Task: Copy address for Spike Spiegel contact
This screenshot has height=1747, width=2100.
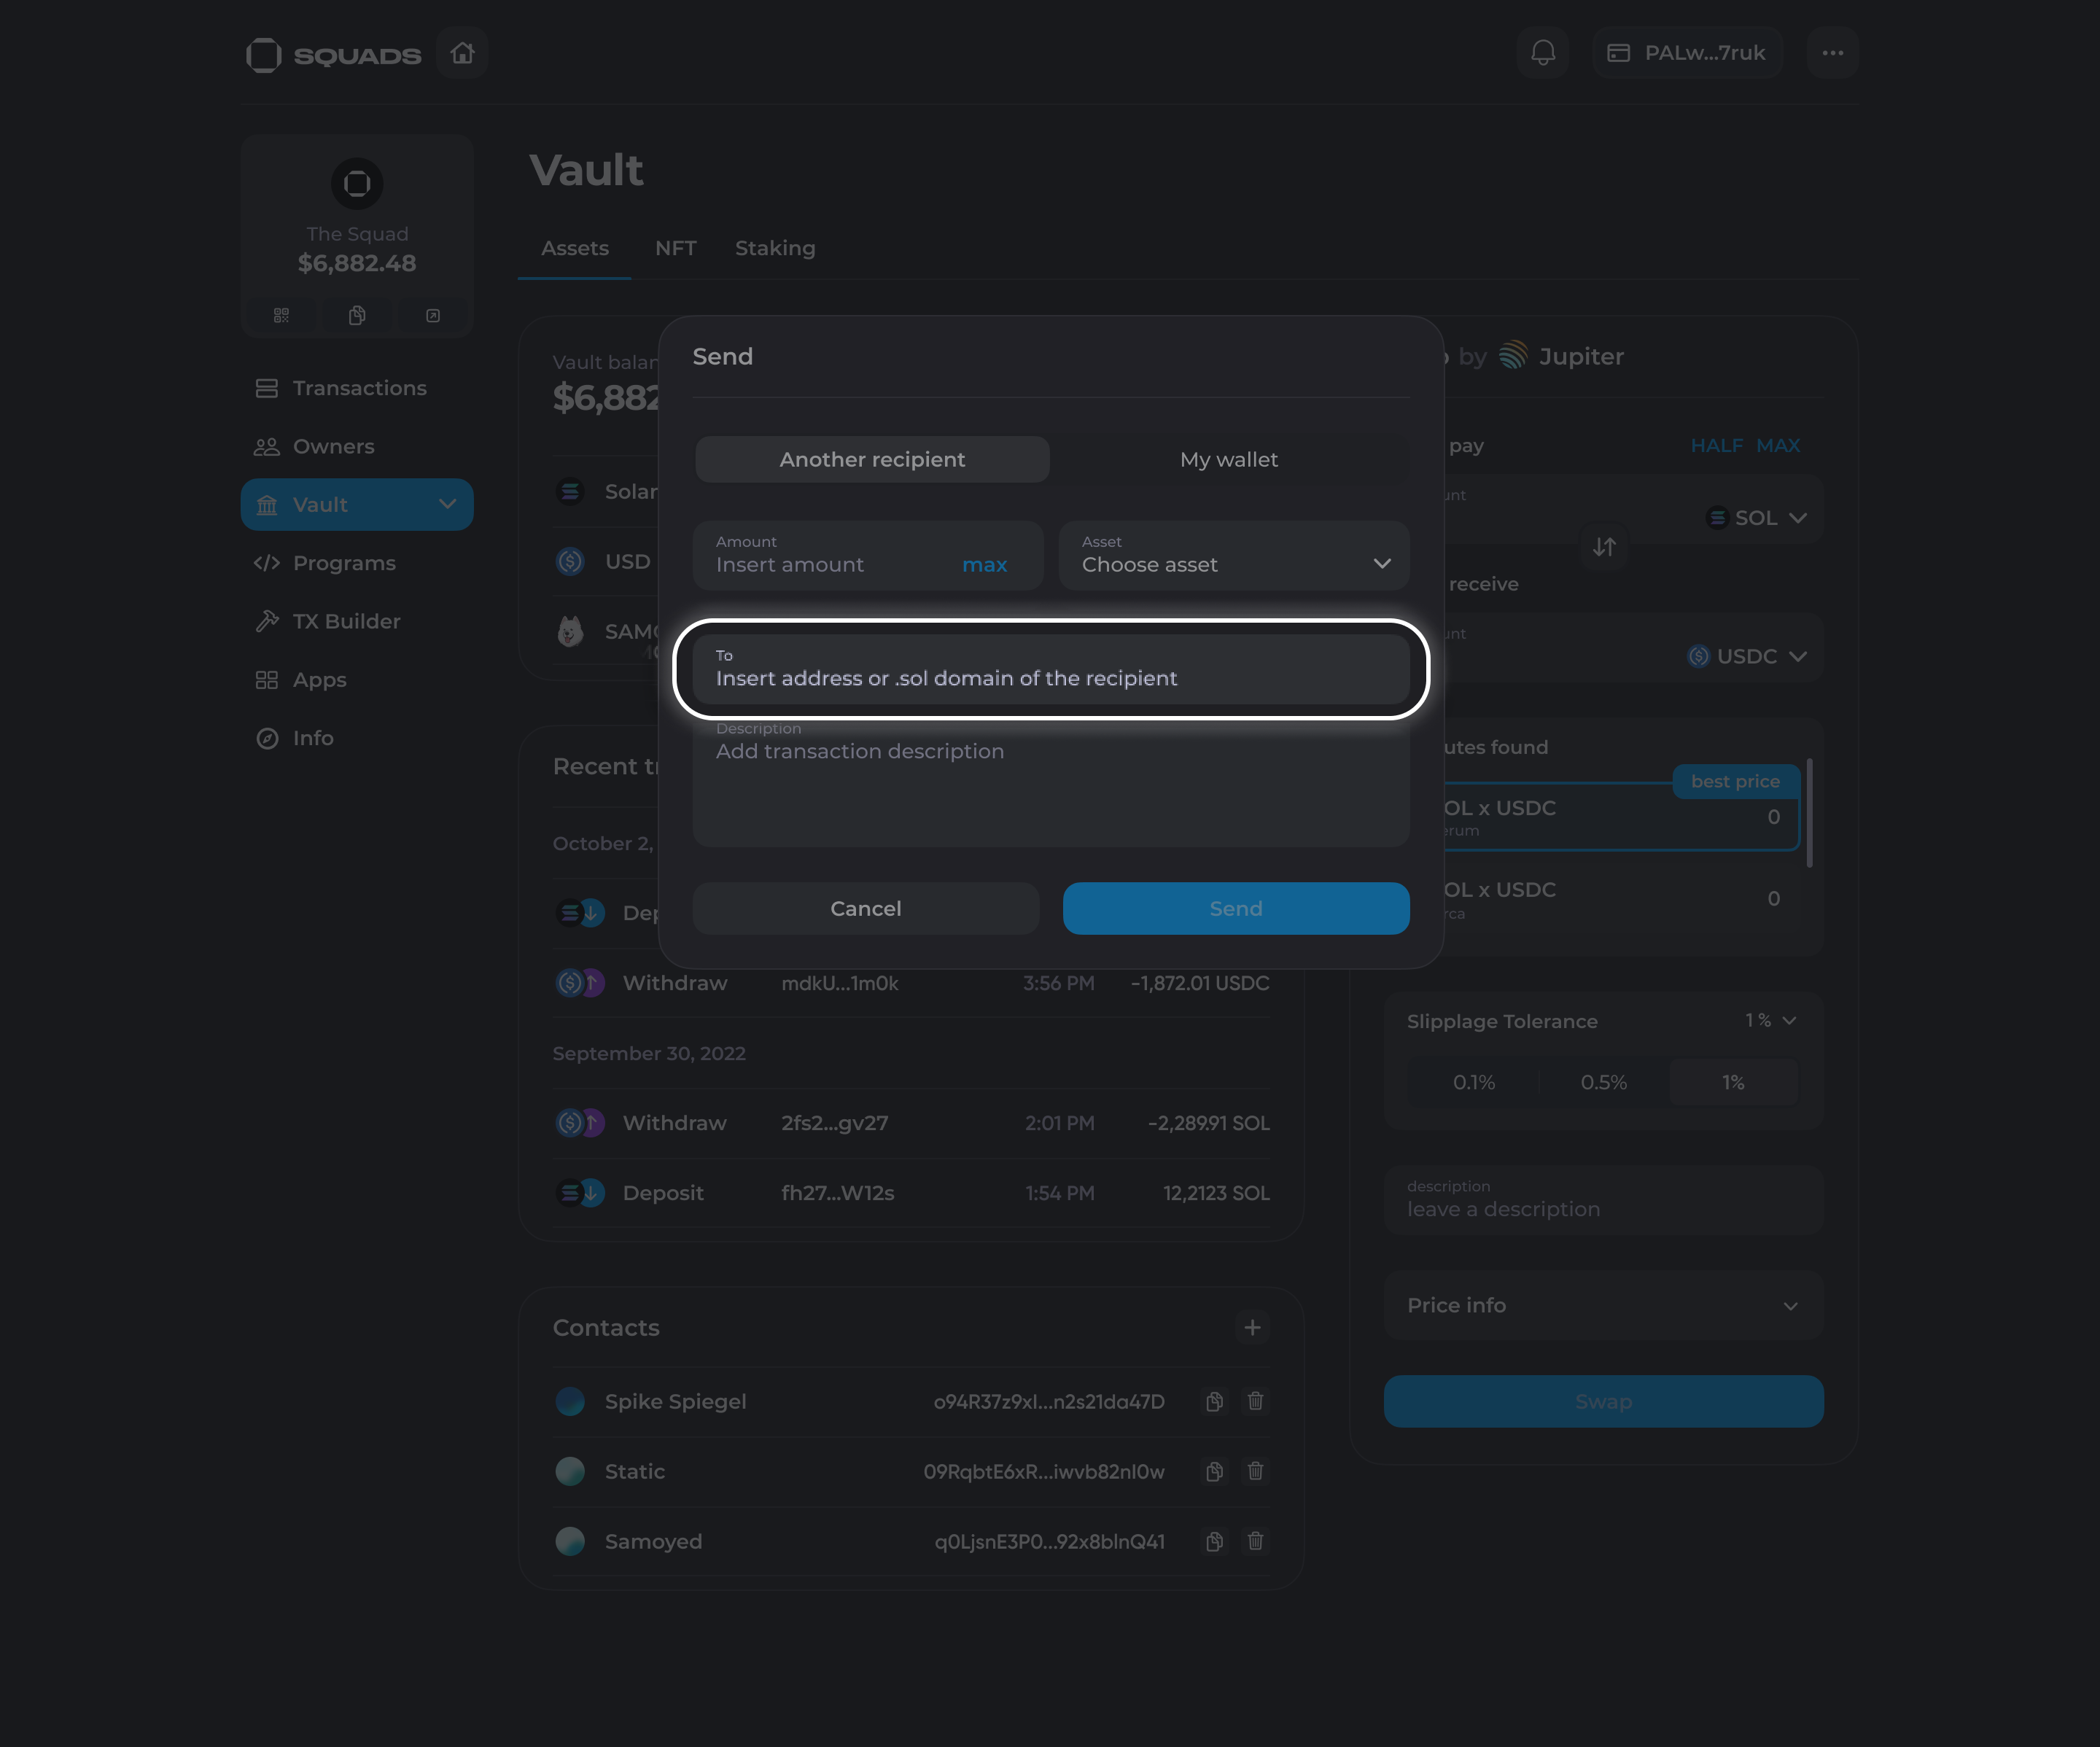Action: (1214, 1401)
